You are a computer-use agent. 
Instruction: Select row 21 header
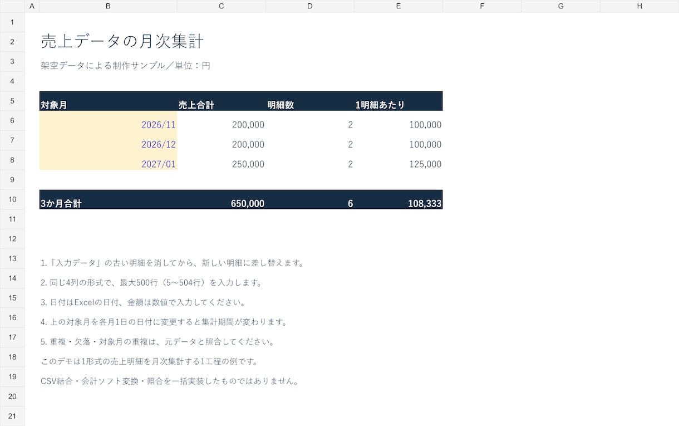point(12,416)
